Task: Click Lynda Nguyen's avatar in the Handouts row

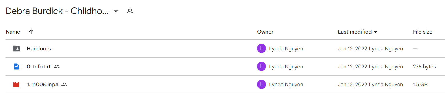Action: click(261, 49)
